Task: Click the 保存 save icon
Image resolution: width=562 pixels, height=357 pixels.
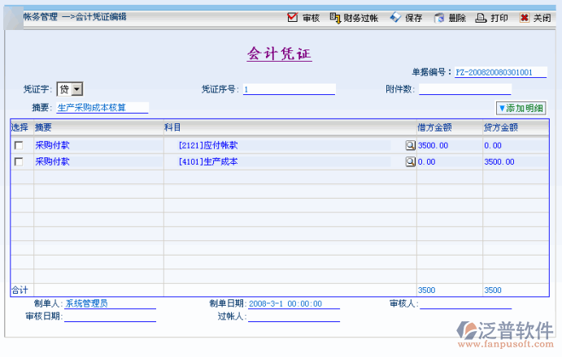Action: click(395, 18)
